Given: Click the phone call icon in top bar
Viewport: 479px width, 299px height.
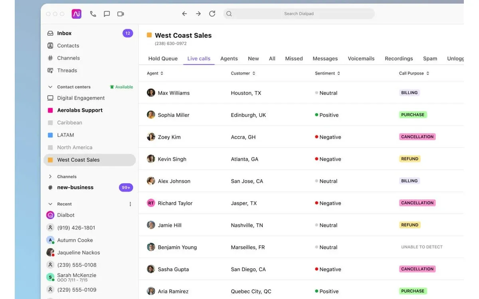Looking at the screenshot, I should (x=93, y=14).
